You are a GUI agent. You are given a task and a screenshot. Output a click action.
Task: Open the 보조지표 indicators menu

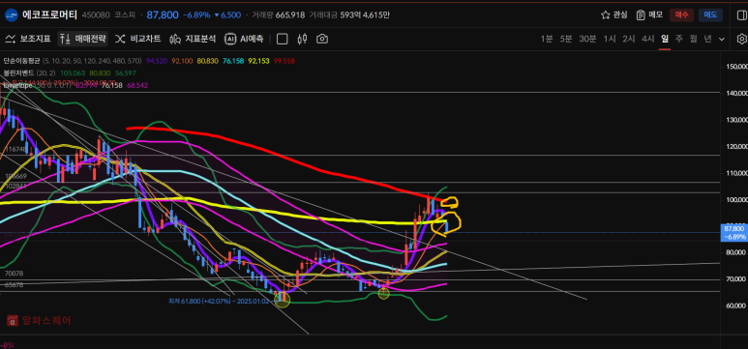[28, 39]
